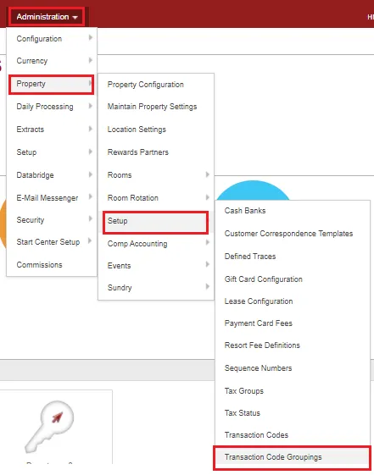Select Transaction Code Groupings
This screenshot has height=475, width=374.
point(292,457)
